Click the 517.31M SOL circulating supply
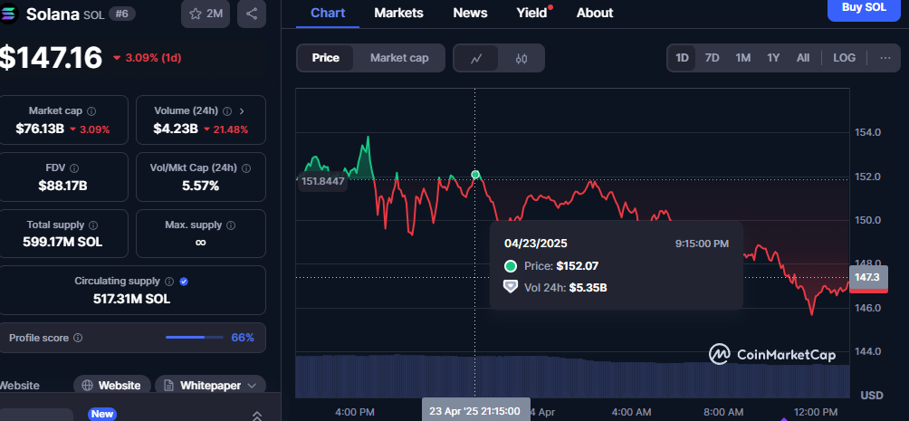 tap(131, 299)
